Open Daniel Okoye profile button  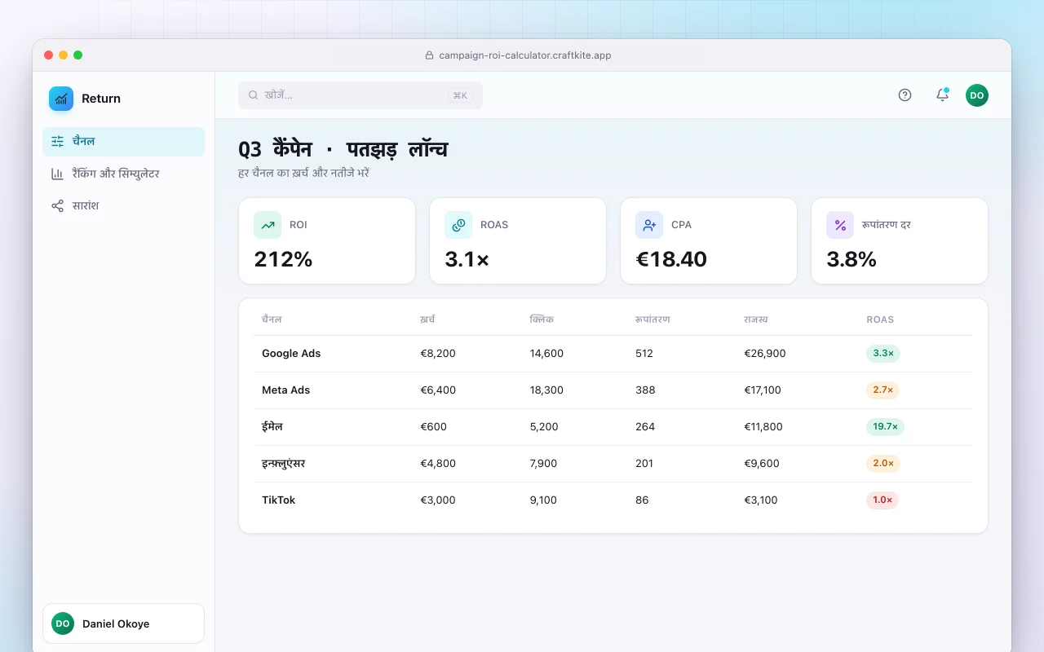tap(123, 623)
